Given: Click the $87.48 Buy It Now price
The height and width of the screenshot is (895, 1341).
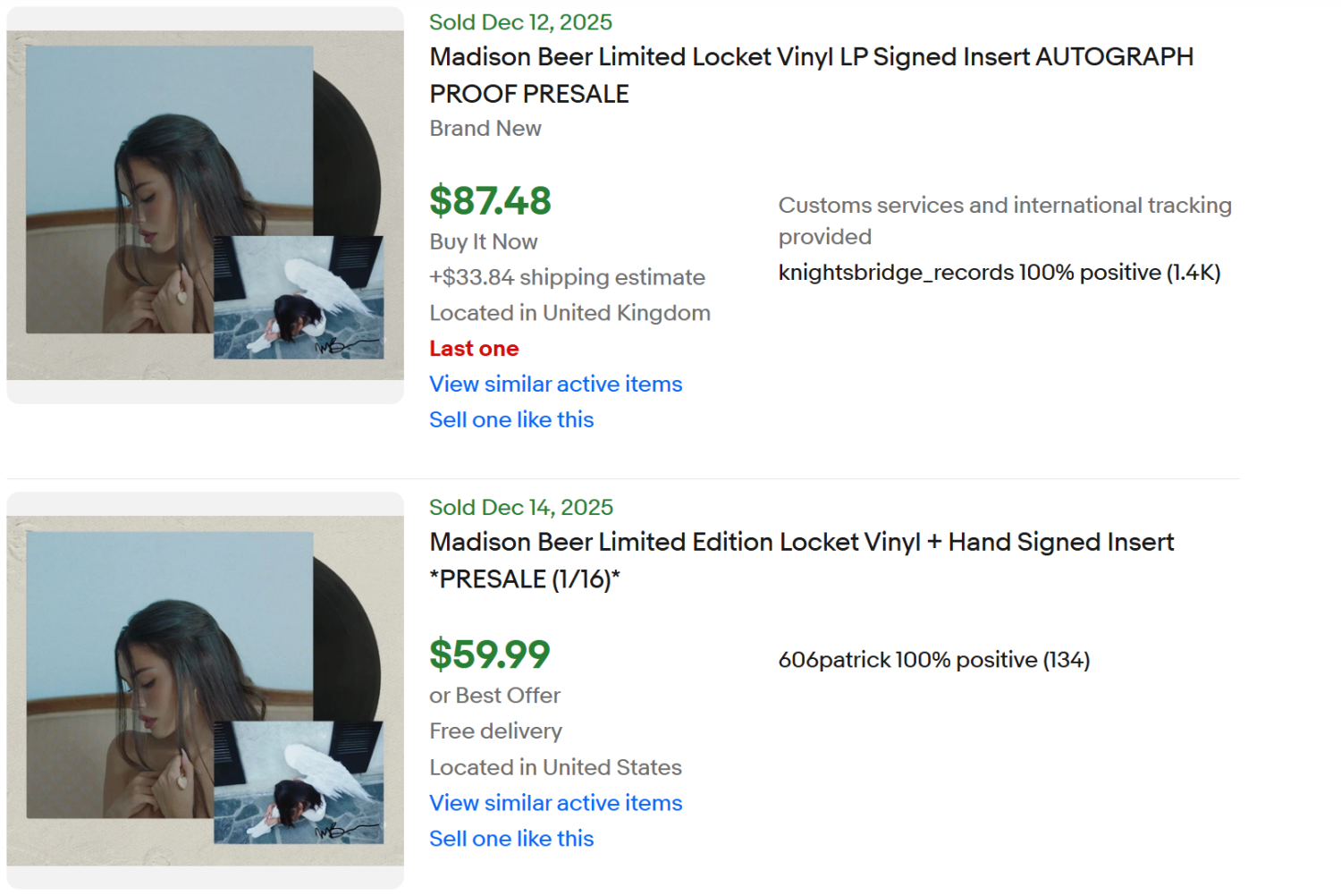Looking at the screenshot, I should (490, 200).
